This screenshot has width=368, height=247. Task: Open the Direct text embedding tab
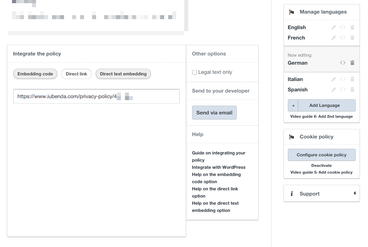pos(123,74)
